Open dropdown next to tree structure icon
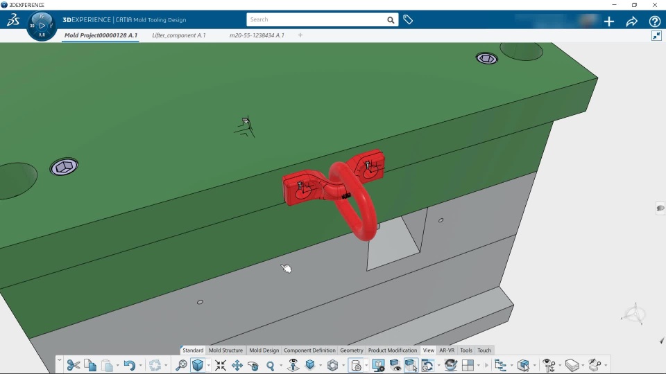The image size is (666, 374). coord(511,366)
